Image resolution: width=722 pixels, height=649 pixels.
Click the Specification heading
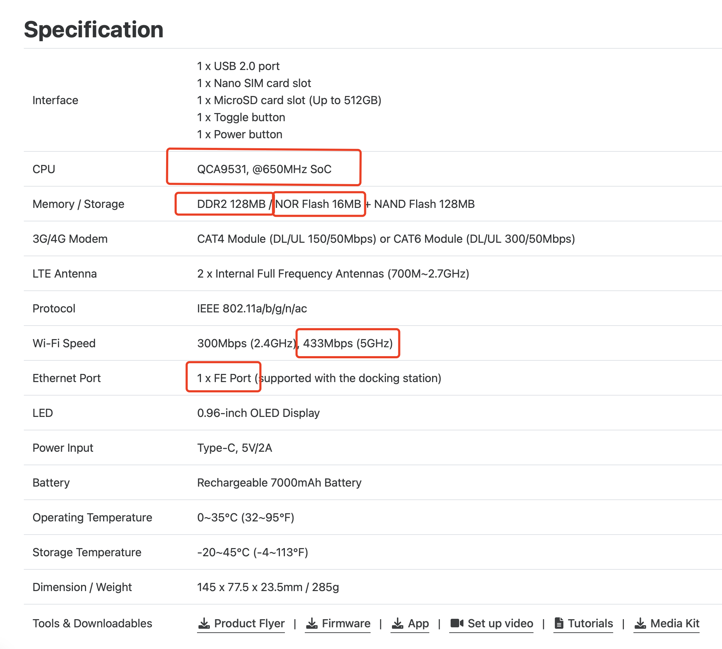pos(94,29)
